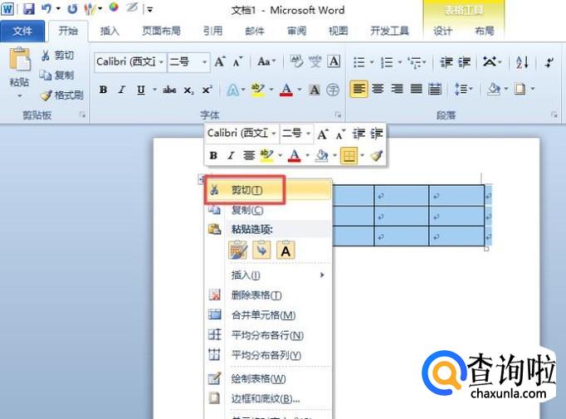Click Copy (复制) in the ribbon clipboard group
The height and width of the screenshot is (419, 566).
[56, 75]
